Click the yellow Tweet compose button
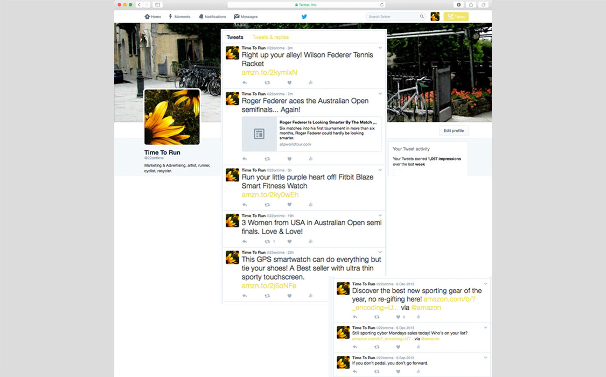The image size is (606, 377). [x=456, y=17]
